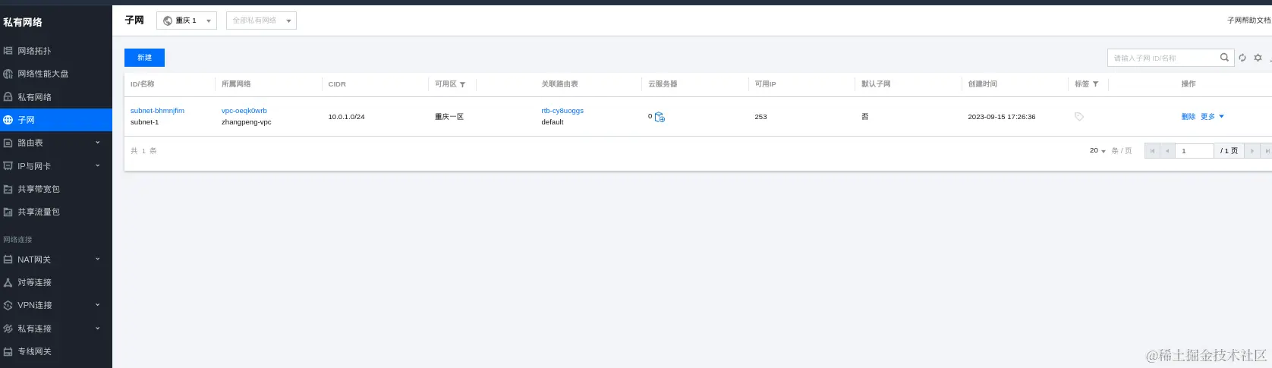Click the 专线网关 sidebar icon
This screenshot has width=1272, height=368.
(8, 351)
